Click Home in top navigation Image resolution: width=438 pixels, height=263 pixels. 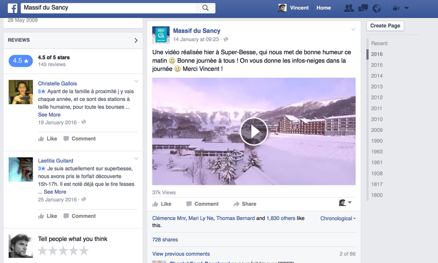click(323, 8)
